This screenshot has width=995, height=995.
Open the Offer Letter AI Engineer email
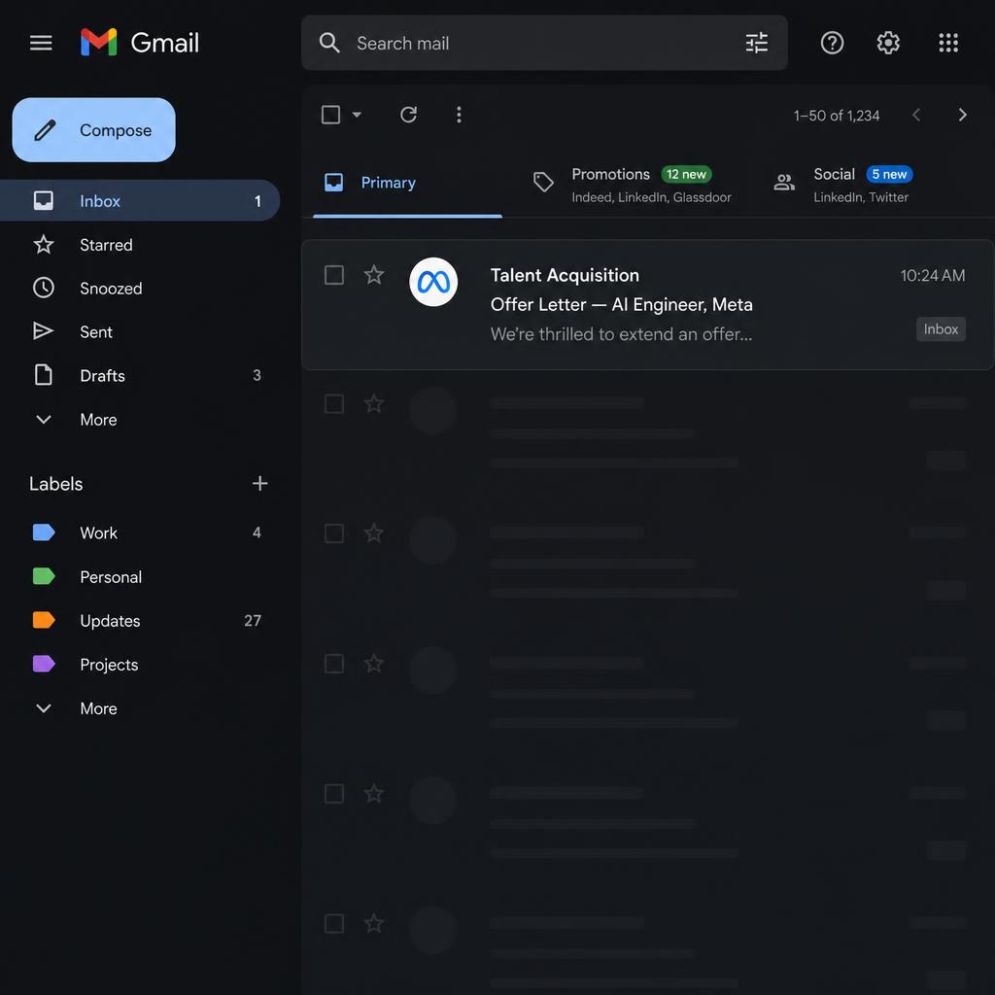(647, 304)
